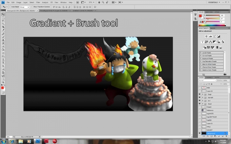Select the Move tool in toolbox
231x144 pixels.
point(3,15)
